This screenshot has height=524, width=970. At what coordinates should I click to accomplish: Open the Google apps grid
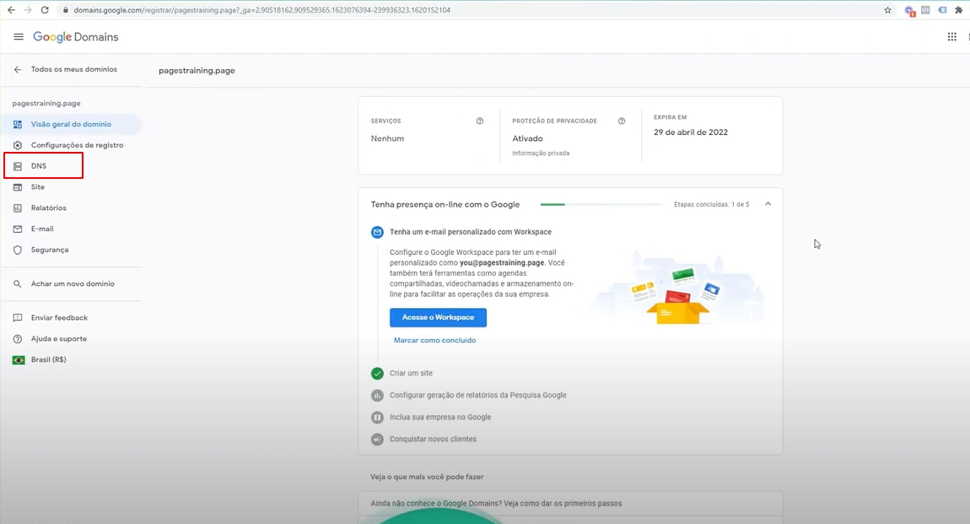951,37
